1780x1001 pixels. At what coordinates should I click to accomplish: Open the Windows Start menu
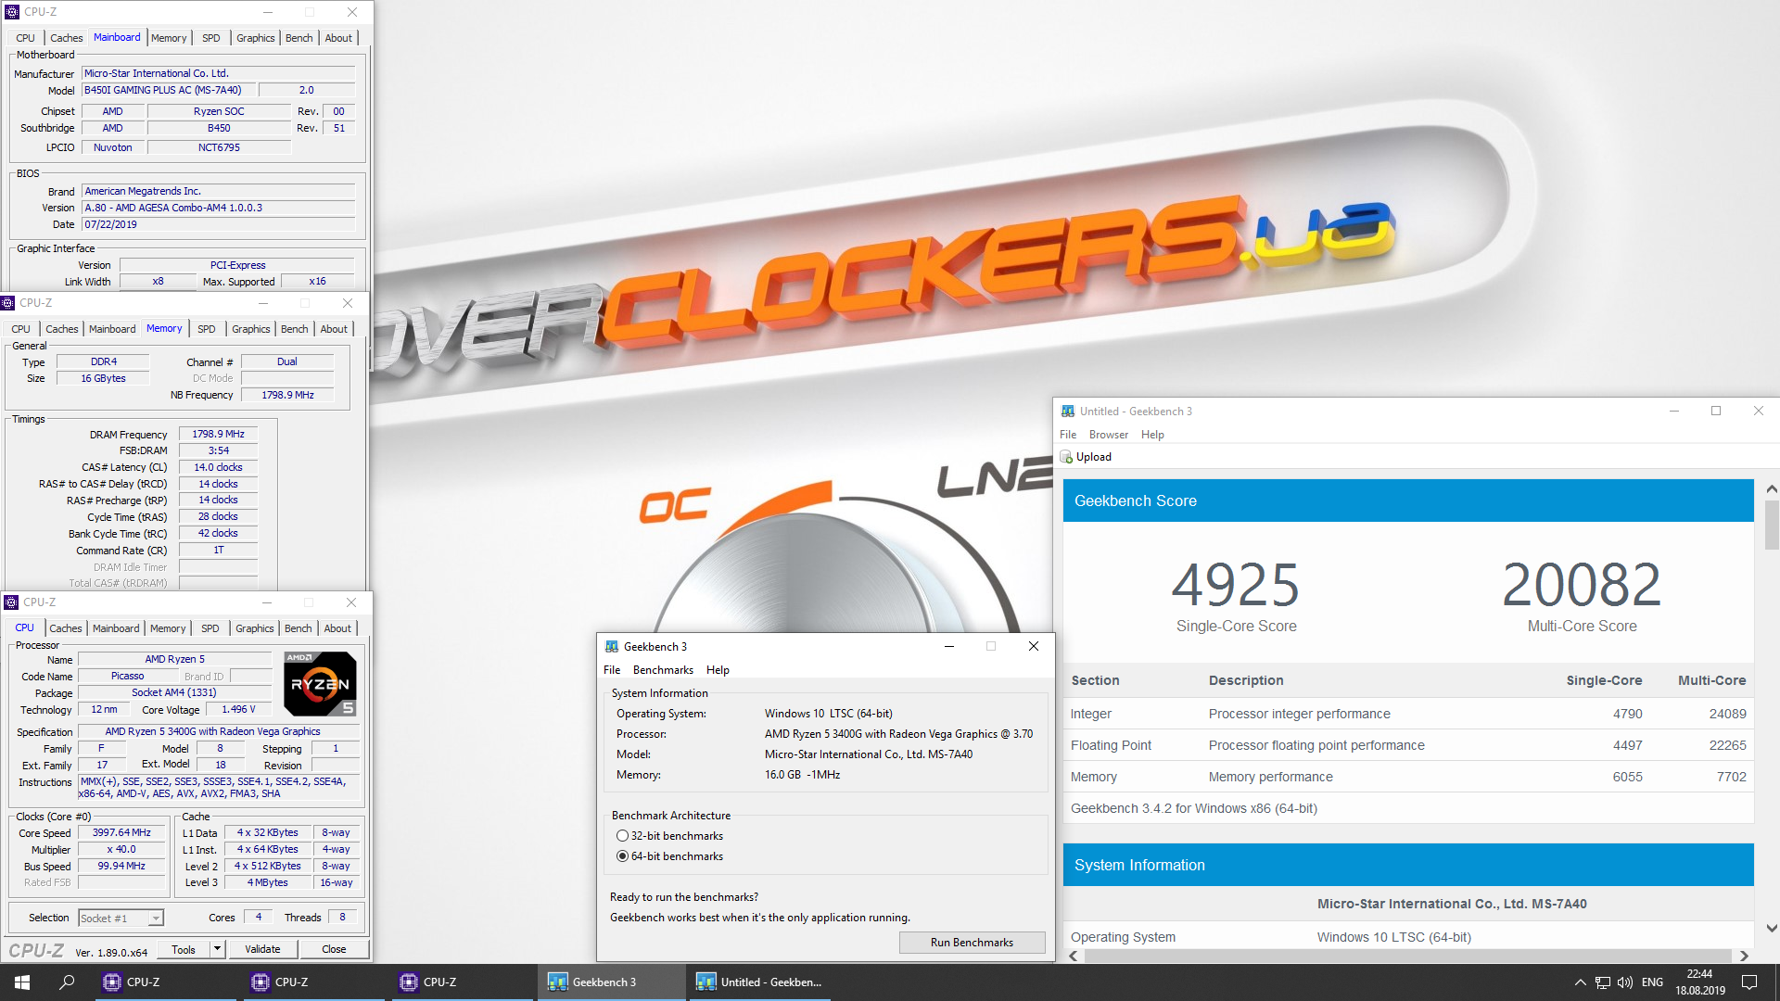coord(22,982)
